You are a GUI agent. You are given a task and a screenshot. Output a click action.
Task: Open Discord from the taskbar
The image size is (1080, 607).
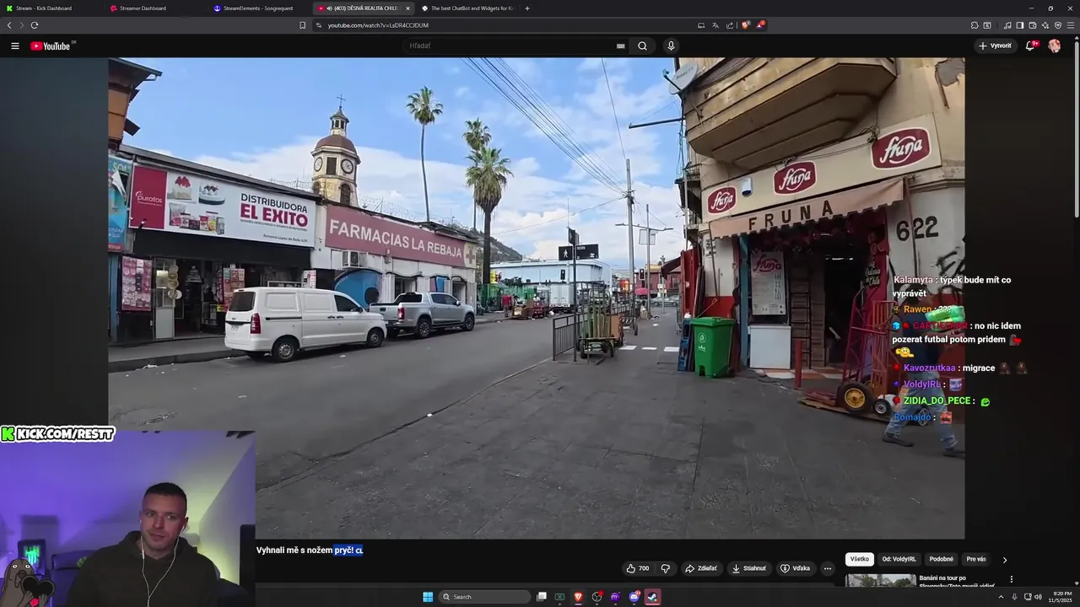[x=634, y=597]
